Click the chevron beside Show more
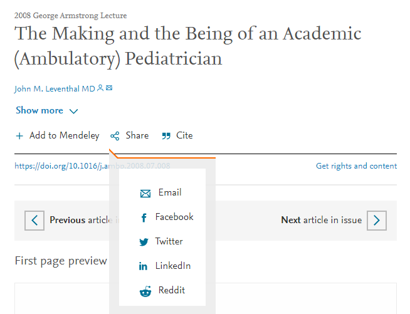This screenshot has width=410, height=314. tap(74, 112)
